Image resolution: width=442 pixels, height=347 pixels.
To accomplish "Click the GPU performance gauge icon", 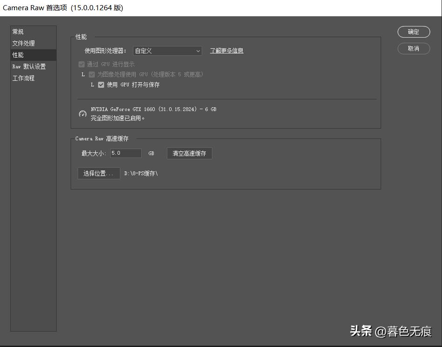I will click(x=83, y=113).
